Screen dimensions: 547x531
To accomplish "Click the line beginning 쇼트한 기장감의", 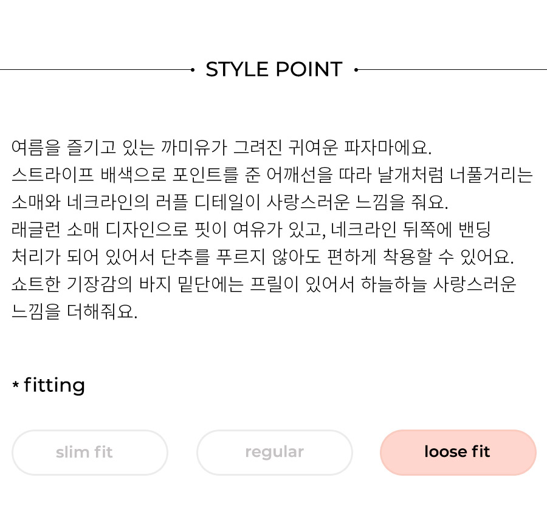I will 263,284.
